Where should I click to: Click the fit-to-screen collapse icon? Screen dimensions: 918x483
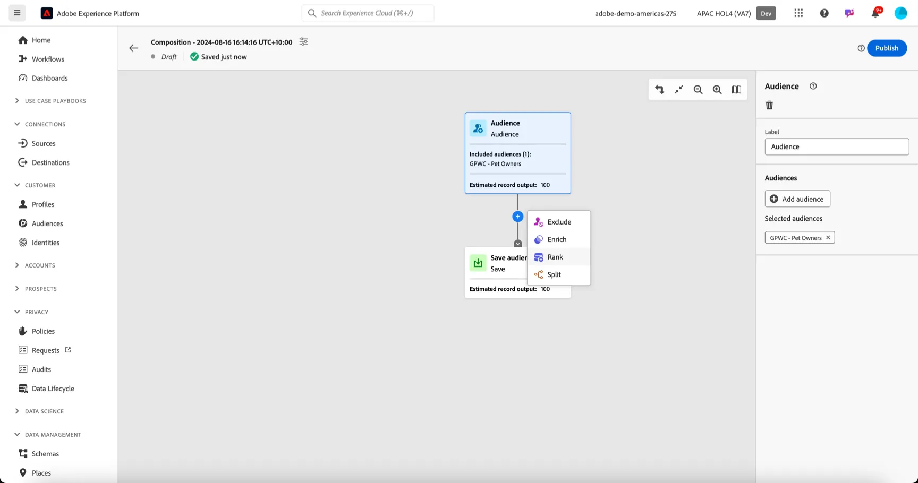[x=678, y=90]
